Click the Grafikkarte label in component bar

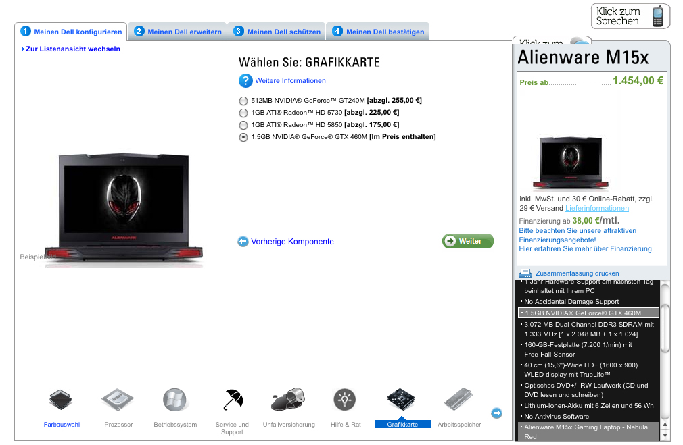(402, 424)
